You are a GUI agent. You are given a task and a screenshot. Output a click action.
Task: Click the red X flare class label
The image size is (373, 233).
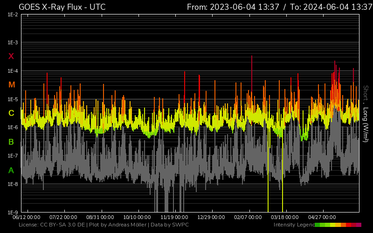pos(11,56)
